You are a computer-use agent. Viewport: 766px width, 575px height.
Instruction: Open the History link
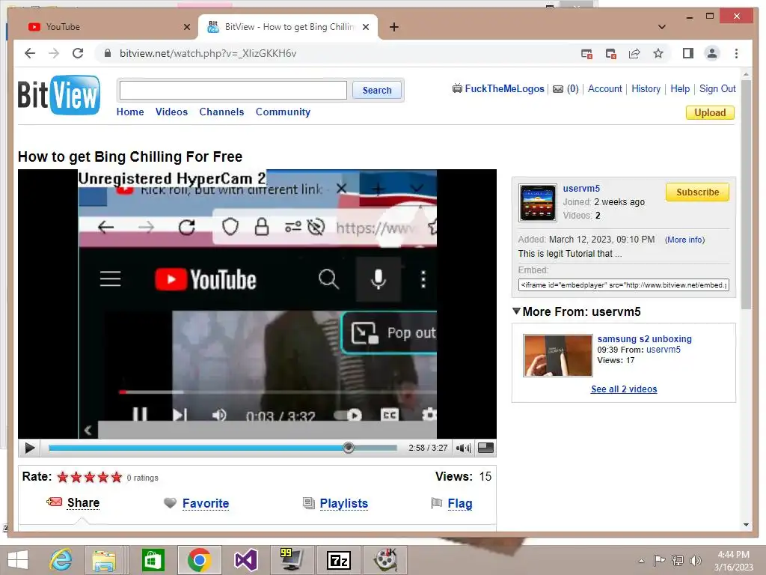(646, 88)
